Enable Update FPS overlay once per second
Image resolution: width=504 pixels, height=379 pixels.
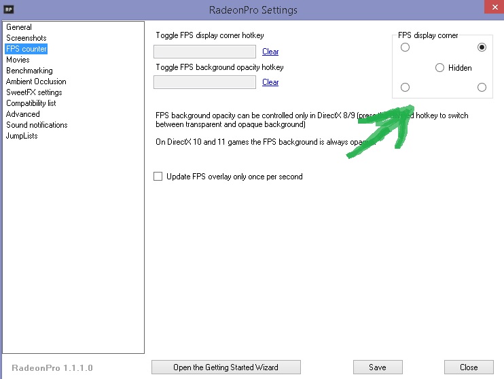coord(228,177)
